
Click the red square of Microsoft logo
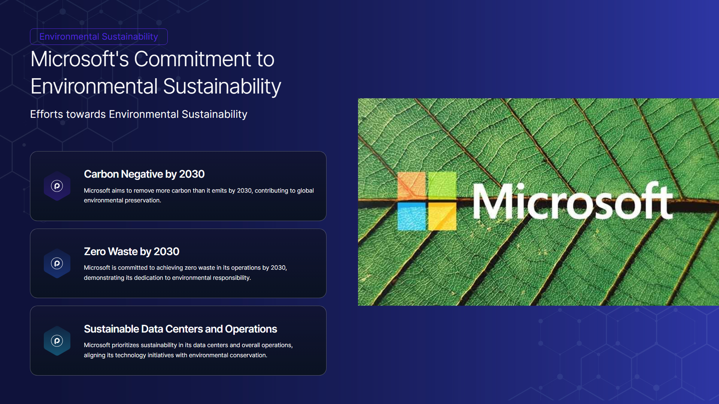click(x=411, y=186)
